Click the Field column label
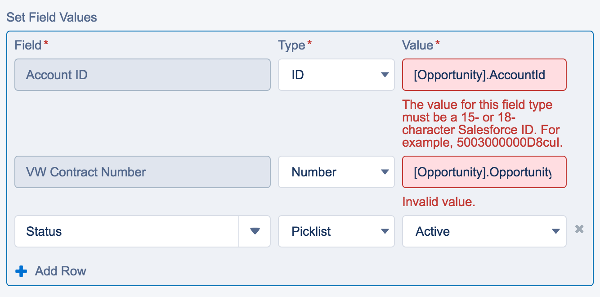 point(27,45)
